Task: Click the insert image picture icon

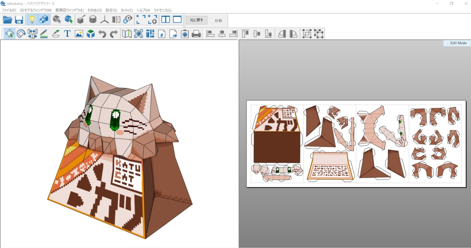Action: pos(79,34)
